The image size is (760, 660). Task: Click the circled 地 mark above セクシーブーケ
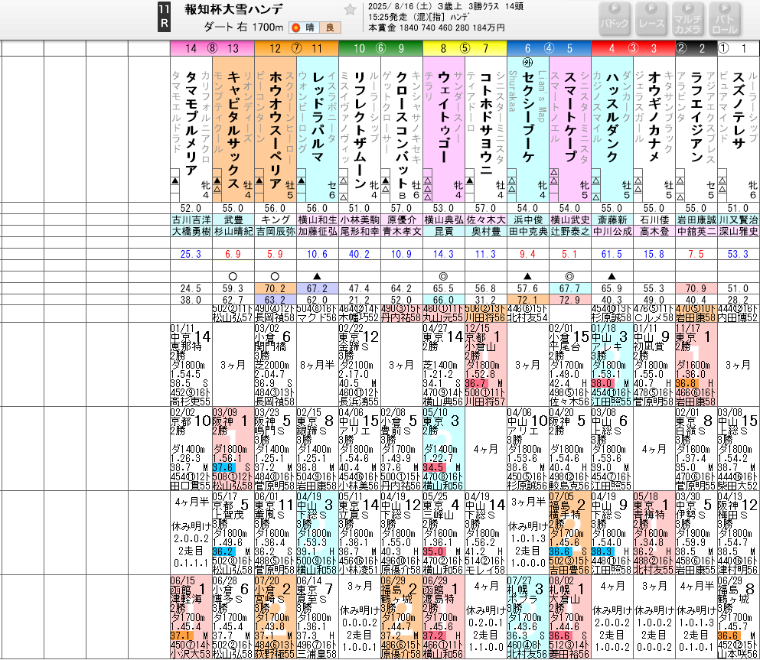527,63
